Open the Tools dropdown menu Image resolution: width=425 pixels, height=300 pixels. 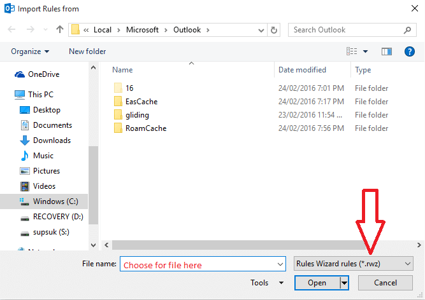pyautogui.click(x=267, y=283)
